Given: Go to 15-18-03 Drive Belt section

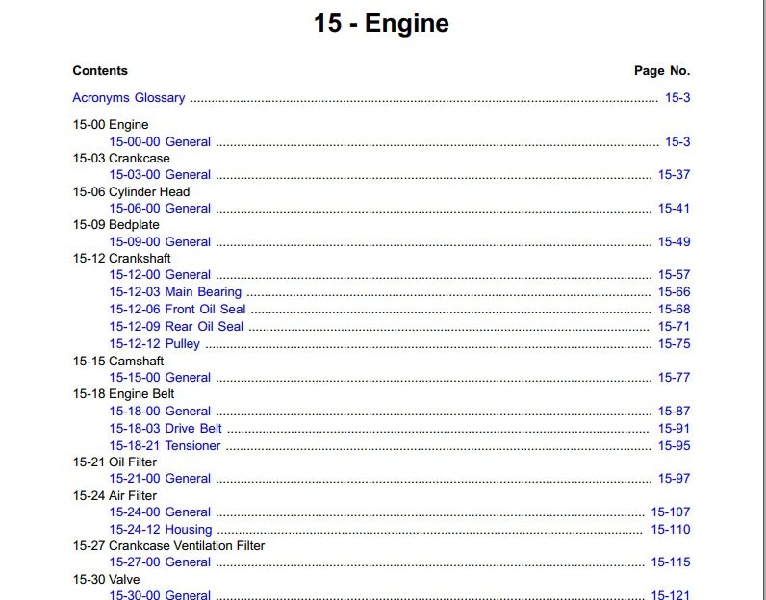Looking at the screenshot, I should [166, 428].
